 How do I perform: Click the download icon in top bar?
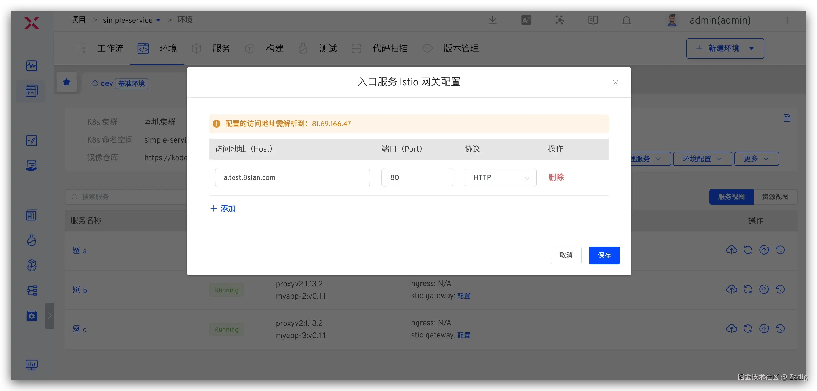pyautogui.click(x=493, y=20)
